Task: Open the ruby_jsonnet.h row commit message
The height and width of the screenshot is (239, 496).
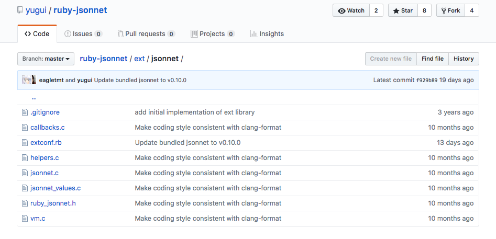Action: (x=208, y=203)
